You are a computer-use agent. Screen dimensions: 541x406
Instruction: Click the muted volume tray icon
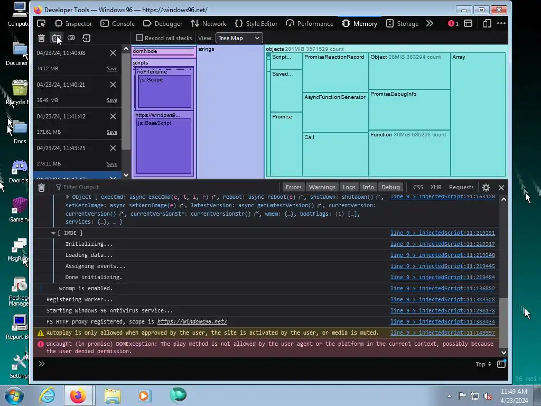tap(488, 396)
